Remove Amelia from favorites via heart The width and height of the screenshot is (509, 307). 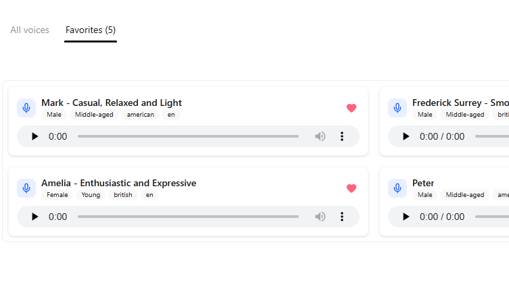pos(352,188)
